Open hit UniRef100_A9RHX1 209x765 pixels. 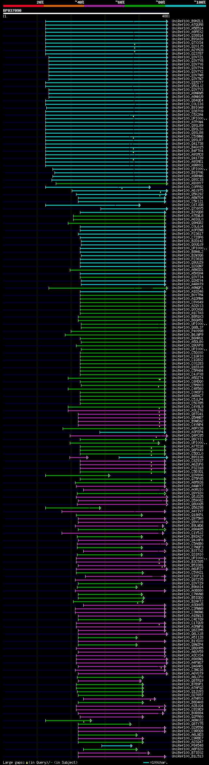(187, 165)
